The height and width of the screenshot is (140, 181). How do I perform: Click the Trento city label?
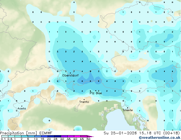click(84, 102)
